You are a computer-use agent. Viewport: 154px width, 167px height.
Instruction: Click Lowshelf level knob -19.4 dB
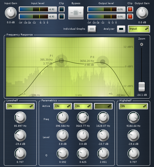[20, 136]
